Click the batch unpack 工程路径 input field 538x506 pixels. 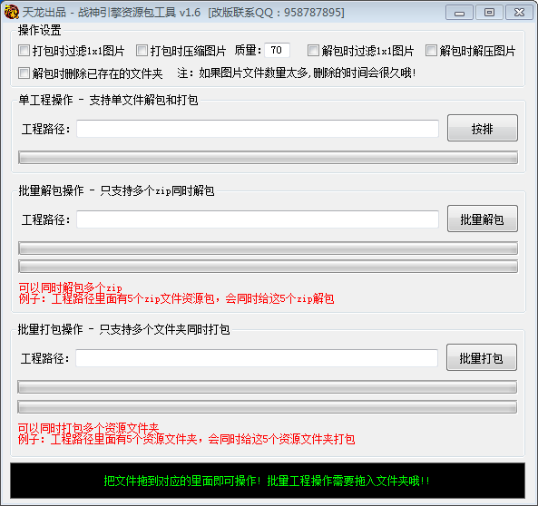pos(258,219)
